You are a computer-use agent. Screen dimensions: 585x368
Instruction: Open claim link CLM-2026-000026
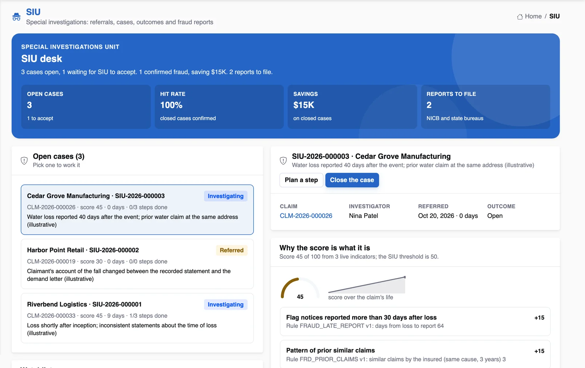point(306,216)
